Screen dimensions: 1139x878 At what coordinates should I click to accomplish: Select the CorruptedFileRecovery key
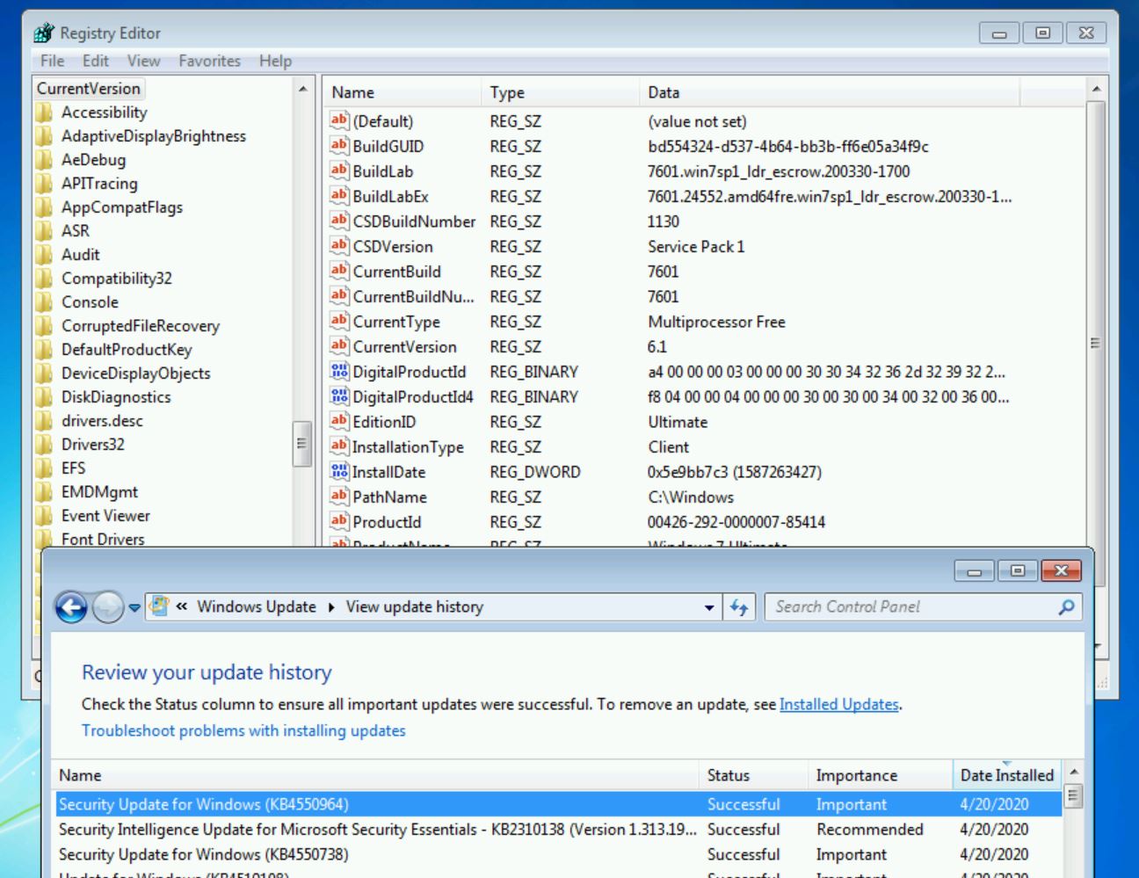[x=141, y=326]
